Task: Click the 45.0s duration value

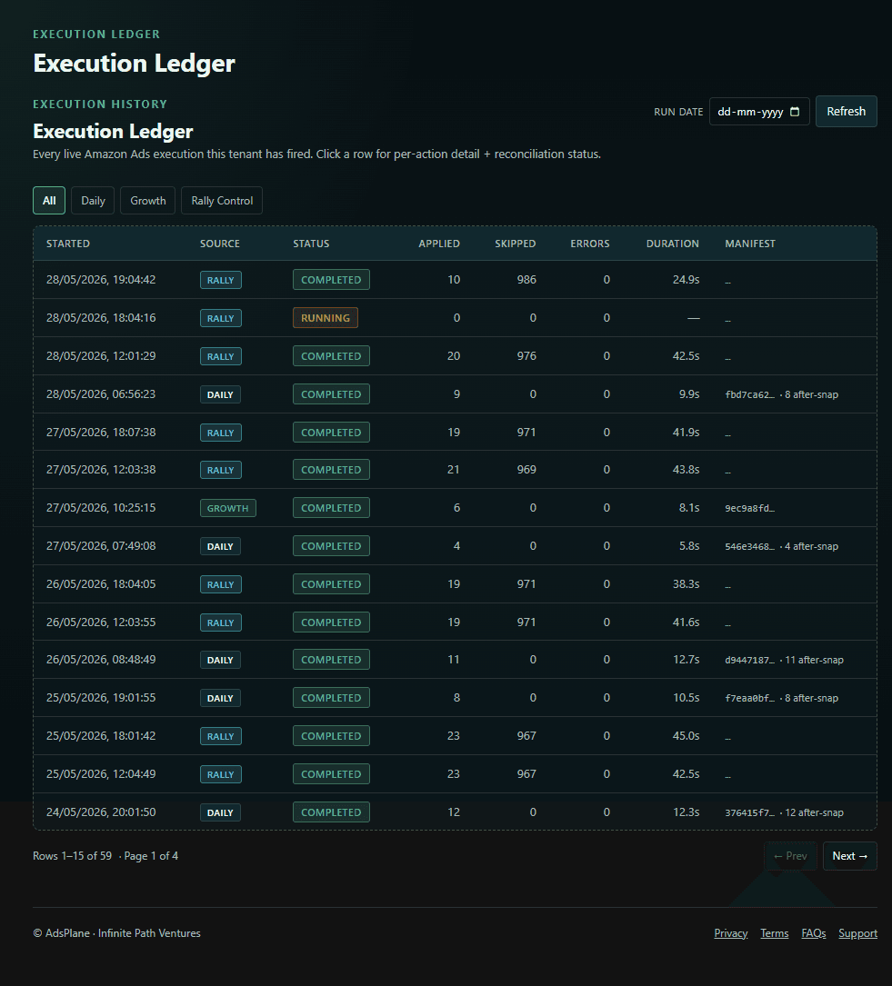Action: tap(686, 736)
